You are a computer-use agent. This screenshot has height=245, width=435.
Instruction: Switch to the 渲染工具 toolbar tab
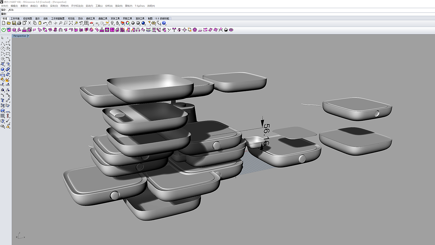tap(140, 18)
